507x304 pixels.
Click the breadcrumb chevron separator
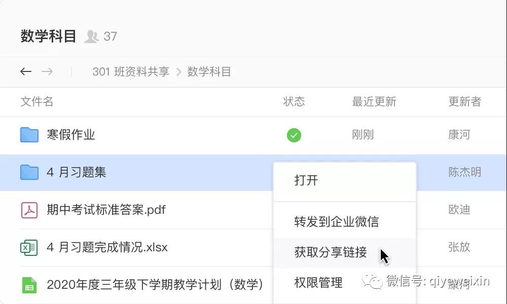click(179, 72)
